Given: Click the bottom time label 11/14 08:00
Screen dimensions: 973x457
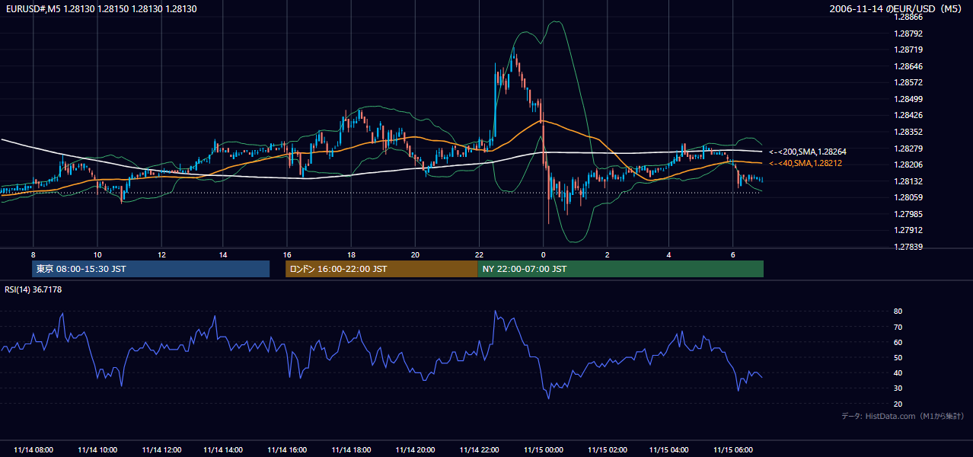Looking at the screenshot, I should coord(33,450).
